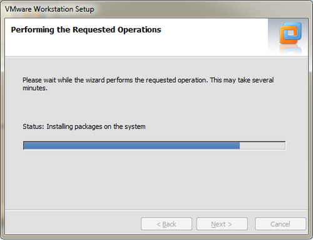This screenshot has height=240, width=313.
Task: Click the leading edge of the progress fill
Action: pos(239,145)
